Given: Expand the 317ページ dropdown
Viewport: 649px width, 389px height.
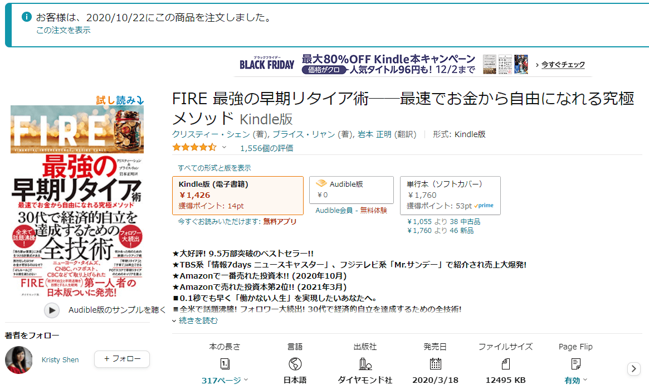Looking at the screenshot, I should click(x=225, y=380).
